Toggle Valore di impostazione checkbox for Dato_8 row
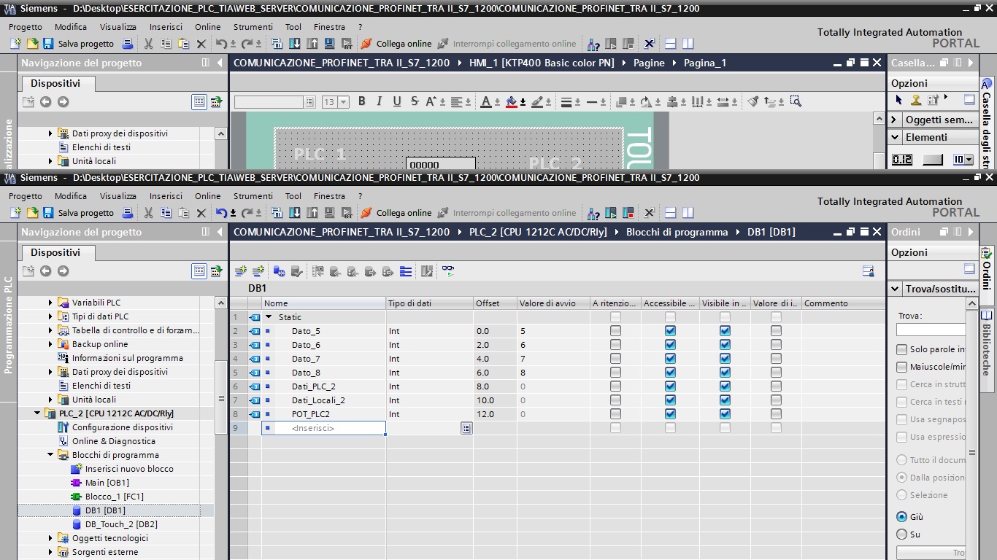This screenshot has width=997, height=560. pyautogui.click(x=776, y=373)
